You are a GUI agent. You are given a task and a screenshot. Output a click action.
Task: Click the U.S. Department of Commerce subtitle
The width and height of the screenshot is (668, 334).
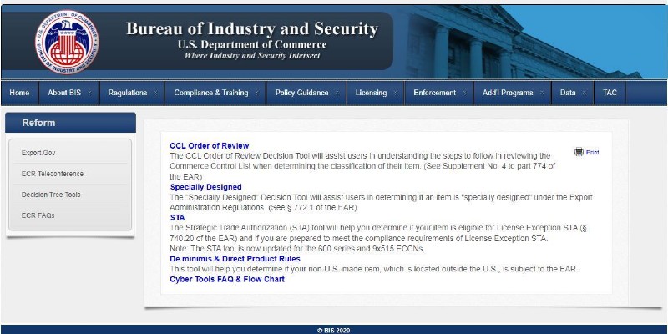coord(252,44)
